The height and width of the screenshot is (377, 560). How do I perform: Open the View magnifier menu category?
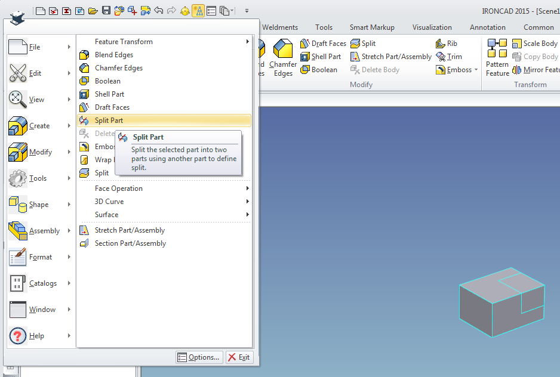pos(40,100)
